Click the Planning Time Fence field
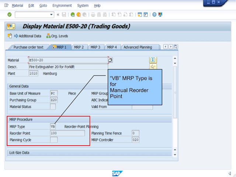The width and height of the screenshot is (236, 177). [x=135, y=133]
